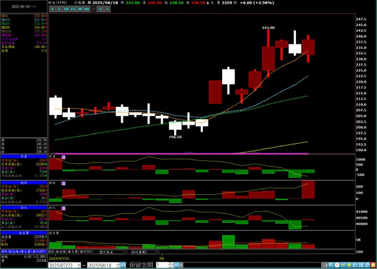Select the 法人 blue panel header
Viewport: 377px width, 269px height.
pos(24,207)
